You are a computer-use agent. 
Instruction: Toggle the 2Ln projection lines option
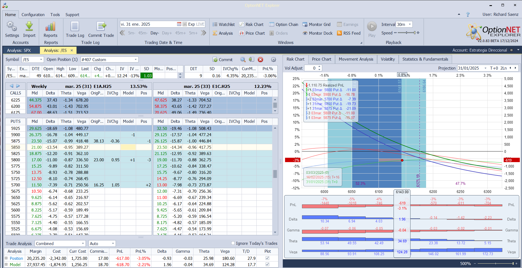[x=503, y=68]
